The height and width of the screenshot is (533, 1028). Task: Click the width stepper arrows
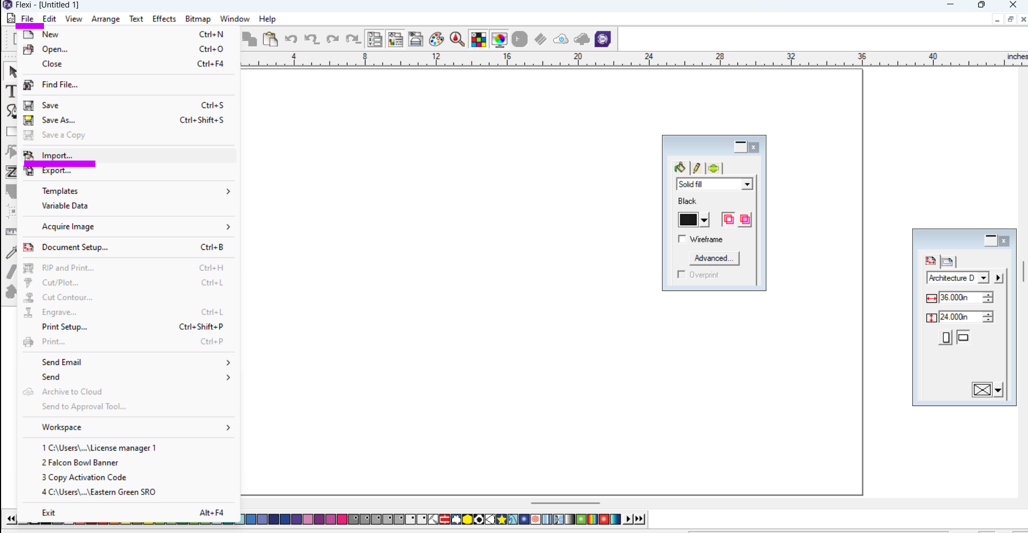tap(988, 298)
